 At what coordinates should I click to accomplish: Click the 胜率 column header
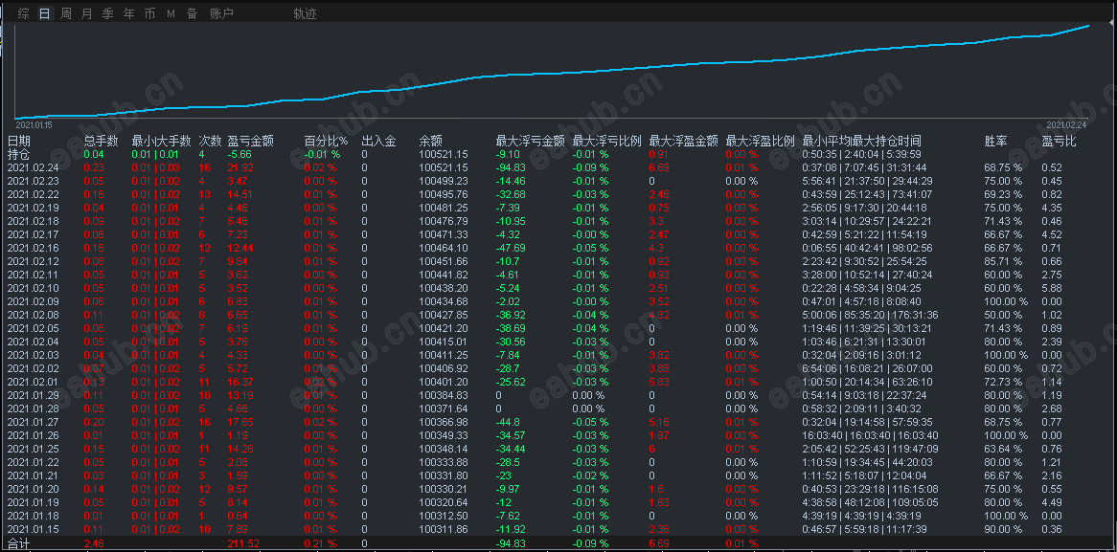[996, 141]
